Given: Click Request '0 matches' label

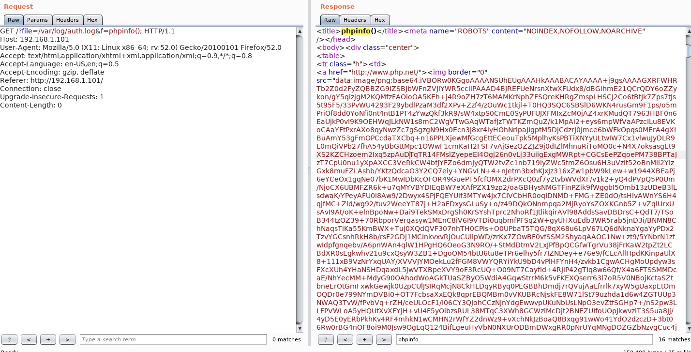Looking at the screenshot, I should point(286,339).
